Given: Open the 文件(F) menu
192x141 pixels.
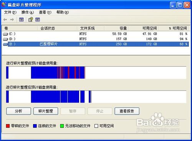Looking at the screenshot, I should tap(10, 12).
